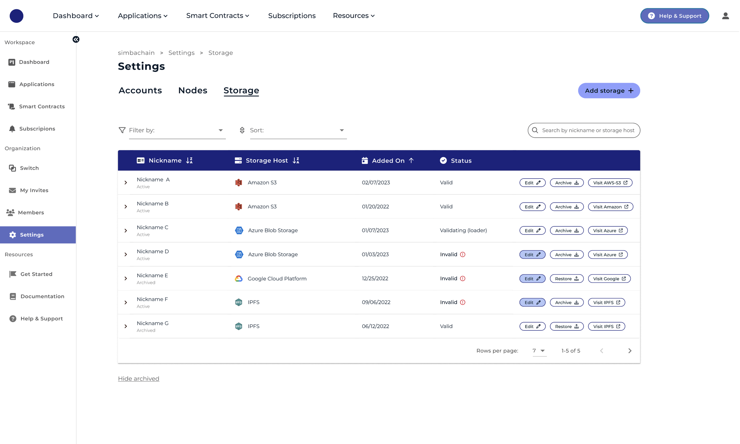The width and height of the screenshot is (740, 444).
Task: Switch to the Nodes tab
Action: [x=193, y=90]
